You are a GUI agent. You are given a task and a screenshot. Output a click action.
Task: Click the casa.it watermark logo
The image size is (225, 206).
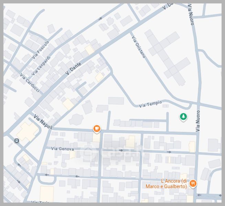[x=112, y=152]
